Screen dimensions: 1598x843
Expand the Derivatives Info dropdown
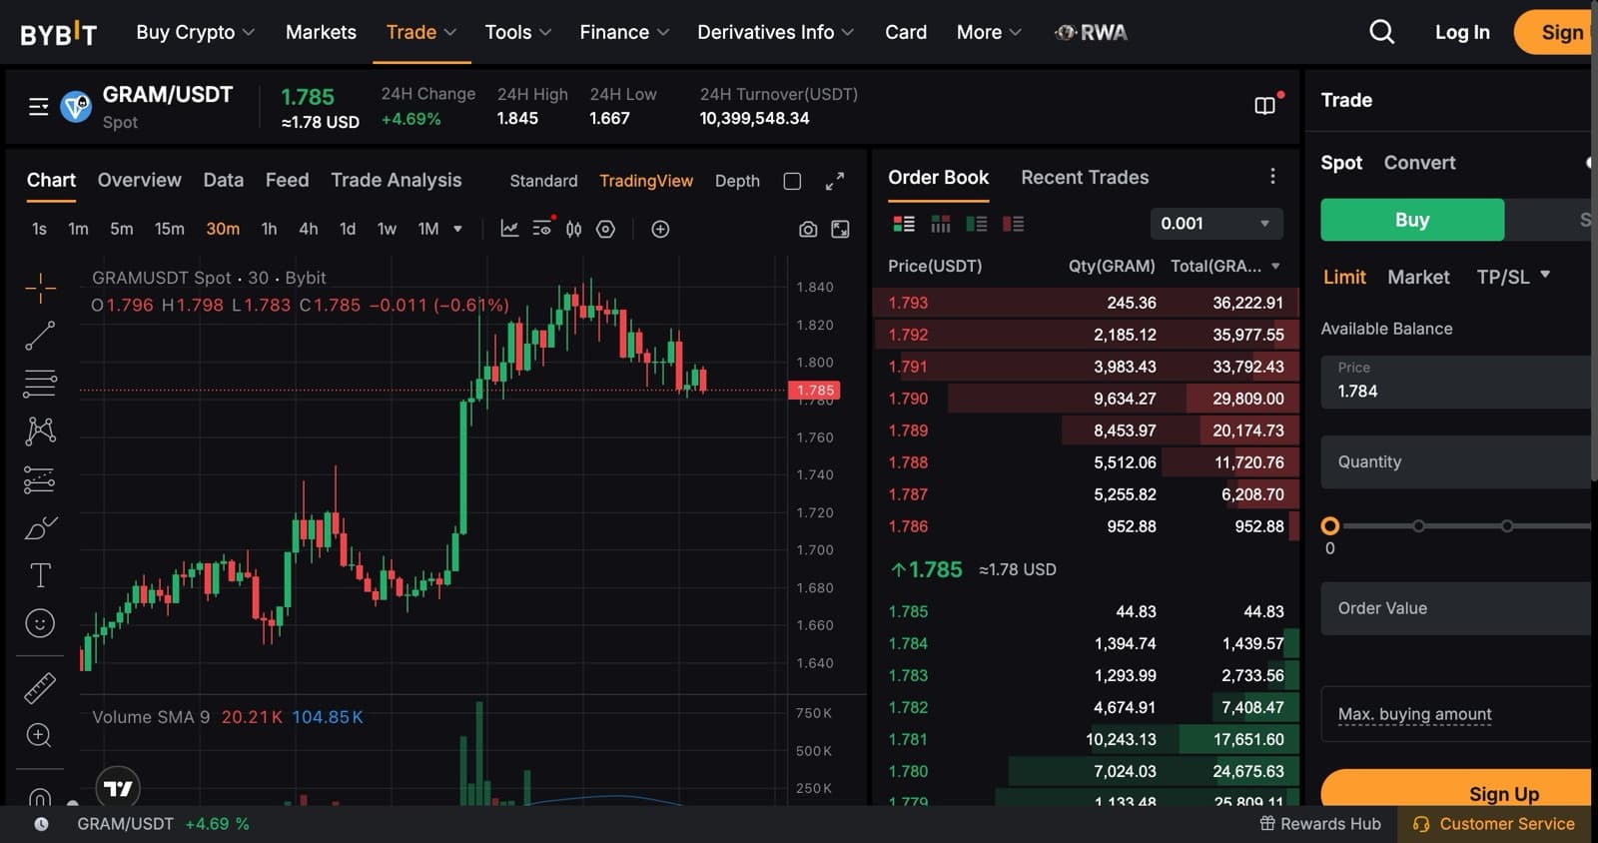click(776, 32)
